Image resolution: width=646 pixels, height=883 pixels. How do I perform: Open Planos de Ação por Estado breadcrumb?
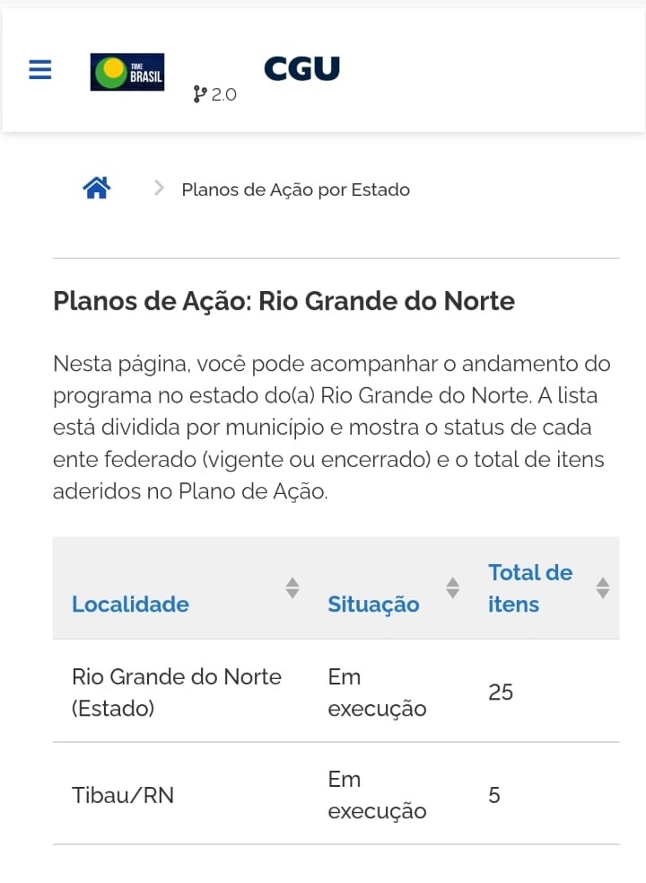(295, 190)
